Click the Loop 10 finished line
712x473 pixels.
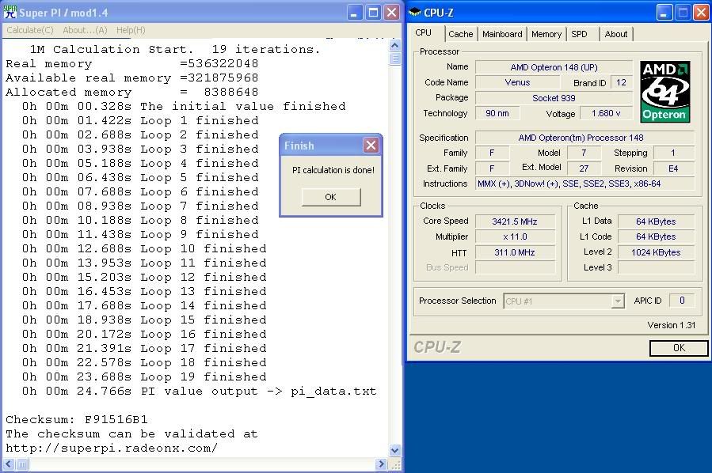(x=144, y=248)
